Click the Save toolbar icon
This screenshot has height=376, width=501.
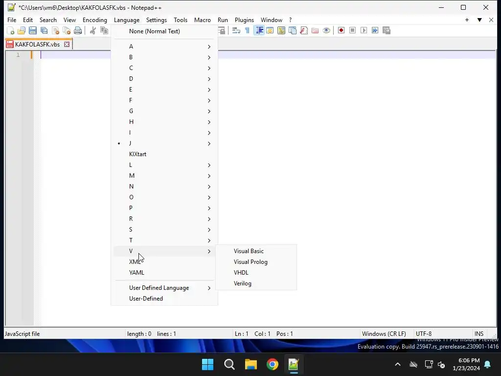click(x=33, y=30)
